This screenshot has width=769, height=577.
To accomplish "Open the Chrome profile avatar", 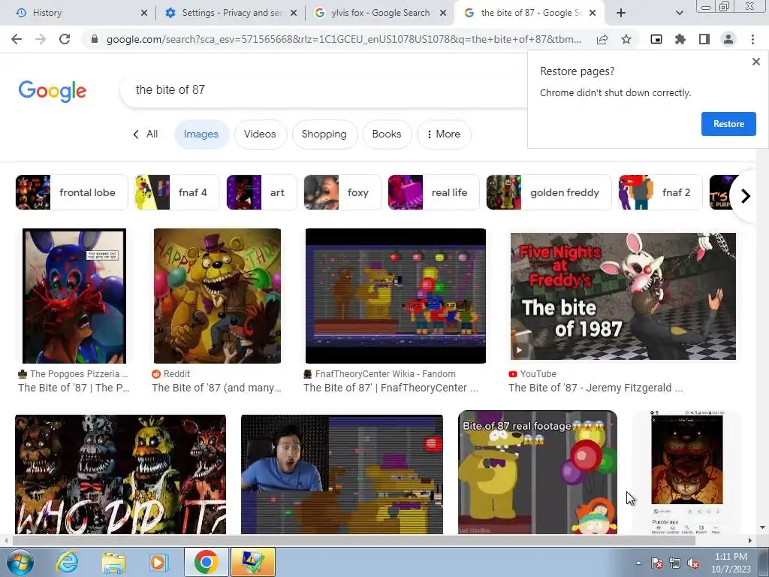I will pos(728,39).
